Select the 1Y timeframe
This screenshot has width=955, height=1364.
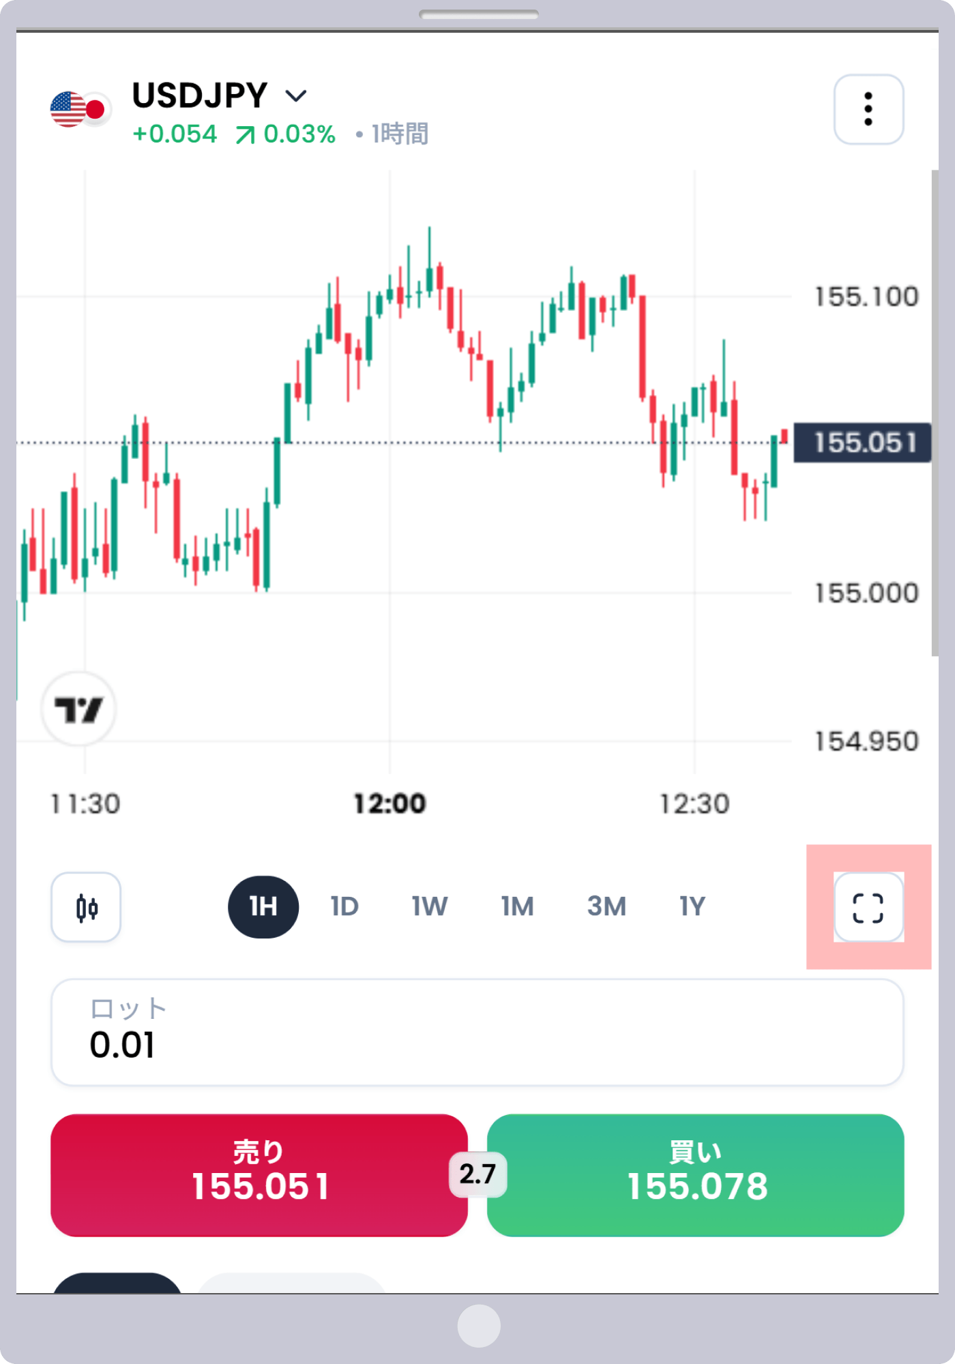(x=692, y=907)
